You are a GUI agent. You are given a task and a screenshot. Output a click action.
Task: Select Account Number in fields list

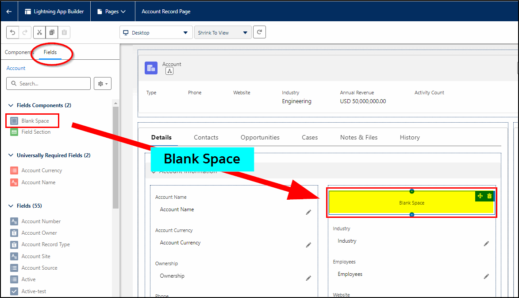(x=41, y=221)
